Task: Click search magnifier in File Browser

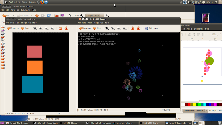Action: pyautogui.click(x=107, y=15)
